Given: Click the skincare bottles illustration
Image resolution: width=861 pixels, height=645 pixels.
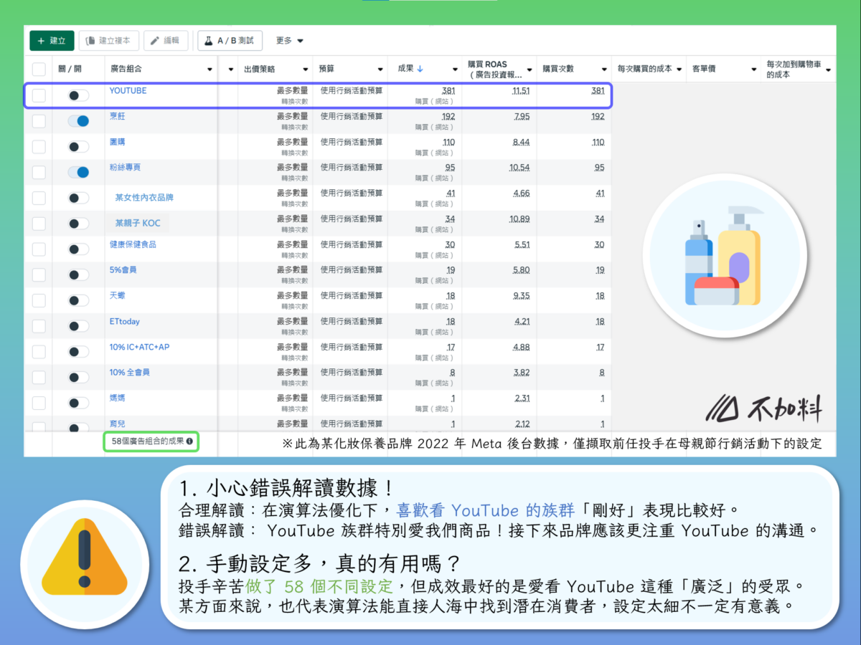Looking at the screenshot, I should coord(720,259).
